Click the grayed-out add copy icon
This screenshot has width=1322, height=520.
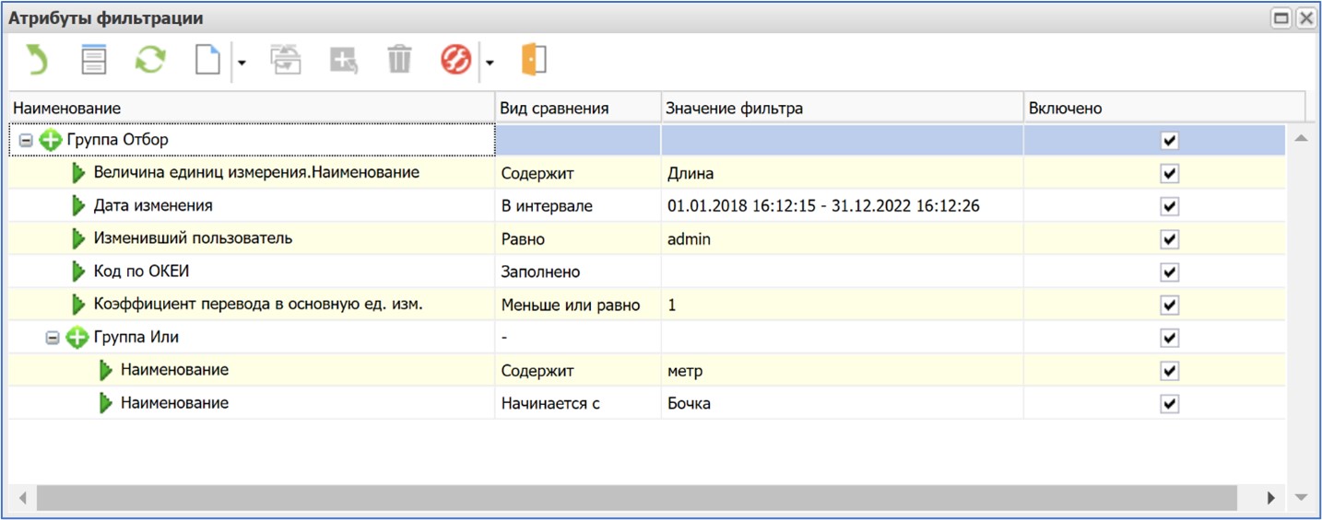343,61
